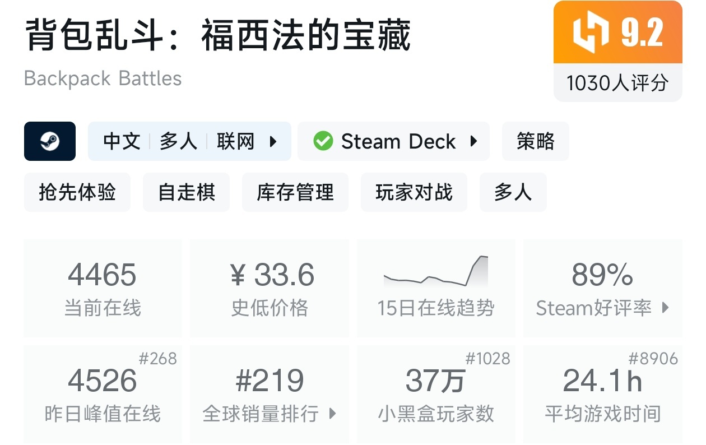Viewport: 706px width, 445px height.
Task: Tap the 4465 当前在线 stat card
Action: pos(103,288)
